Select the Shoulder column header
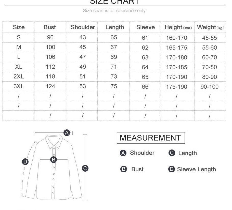Image resolution: width=232 pixels, height=210 pixels. tap(83, 27)
